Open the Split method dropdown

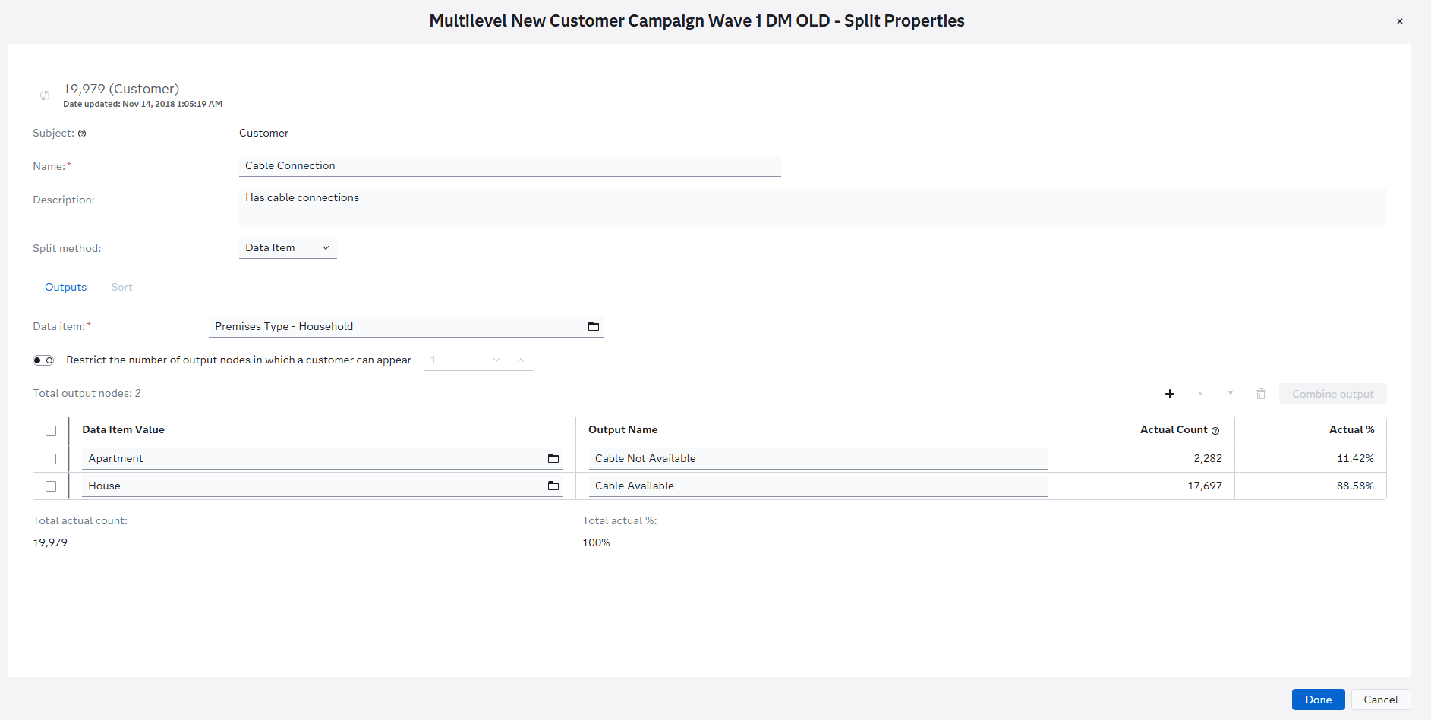click(288, 247)
